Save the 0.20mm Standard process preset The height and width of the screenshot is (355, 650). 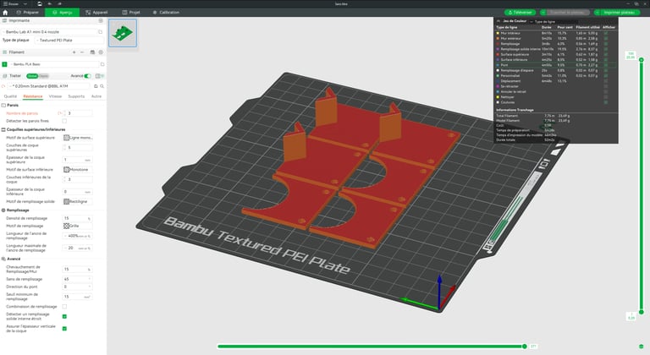click(x=96, y=86)
